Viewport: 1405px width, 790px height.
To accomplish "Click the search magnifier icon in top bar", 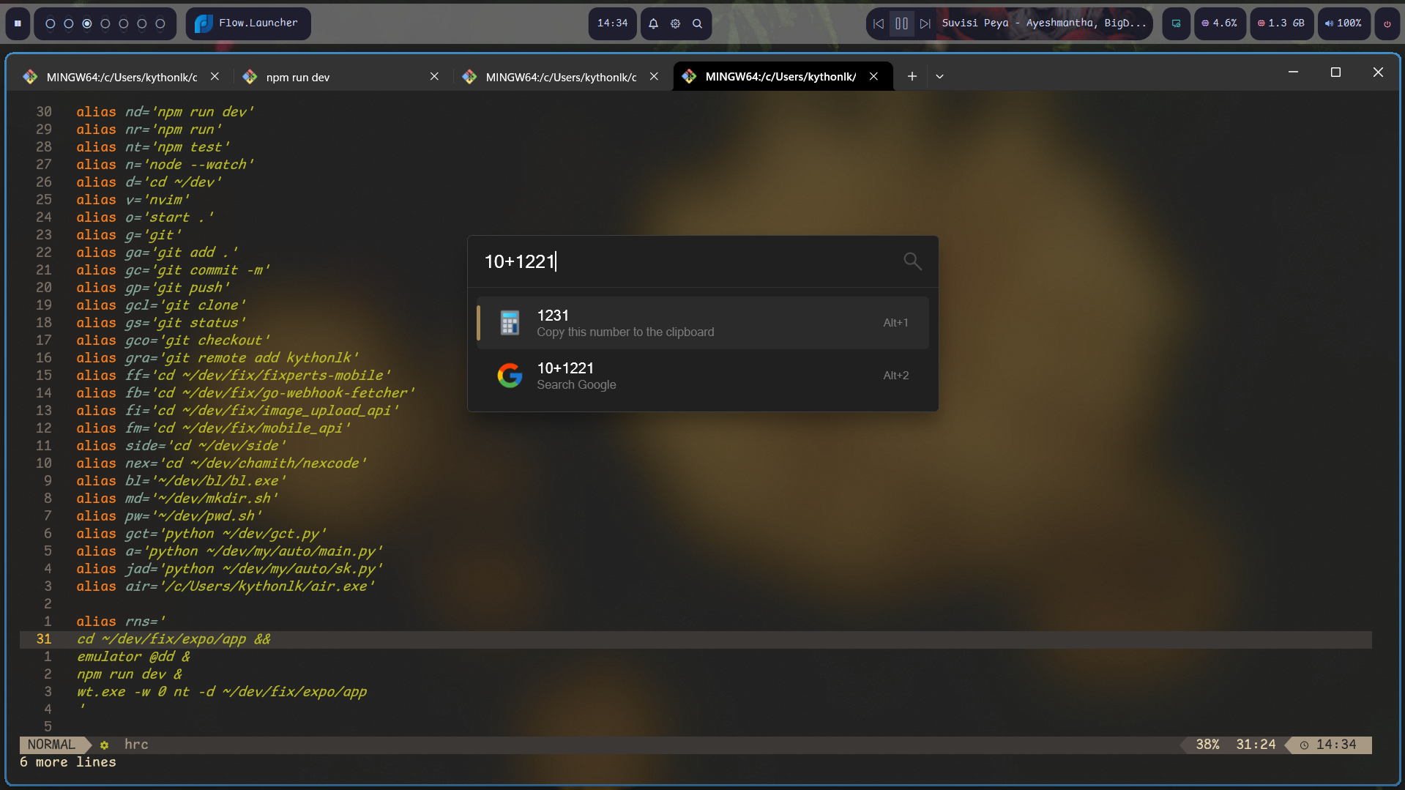I will pyautogui.click(x=697, y=23).
